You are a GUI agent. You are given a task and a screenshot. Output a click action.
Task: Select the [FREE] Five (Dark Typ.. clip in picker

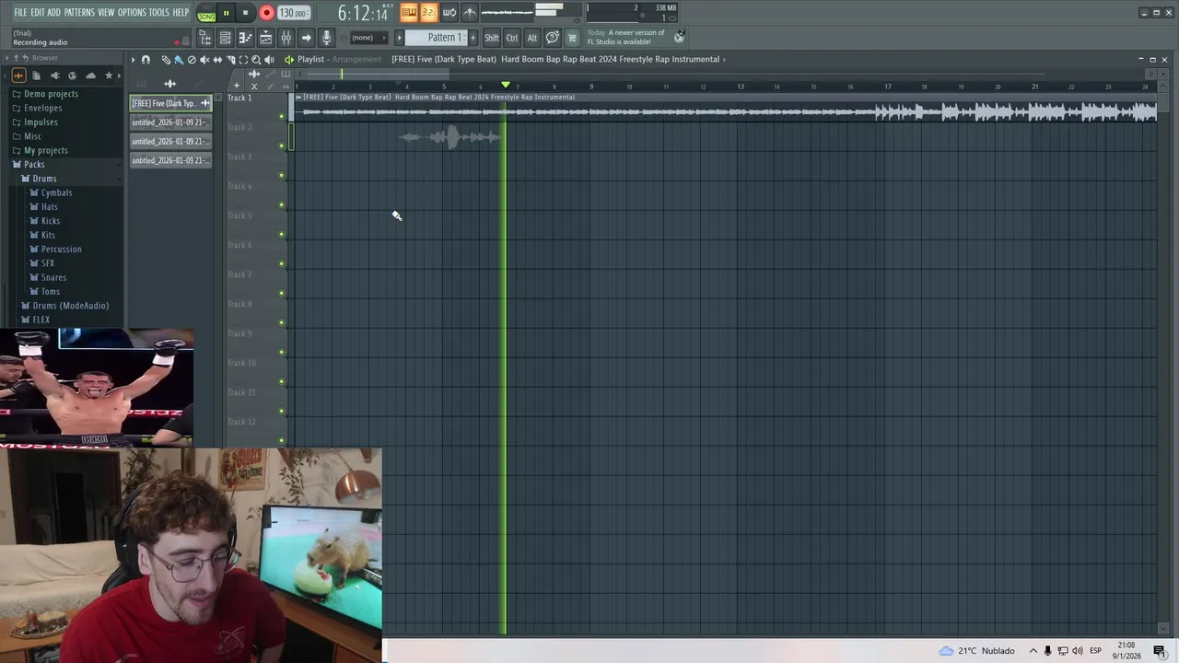coord(170,103)
